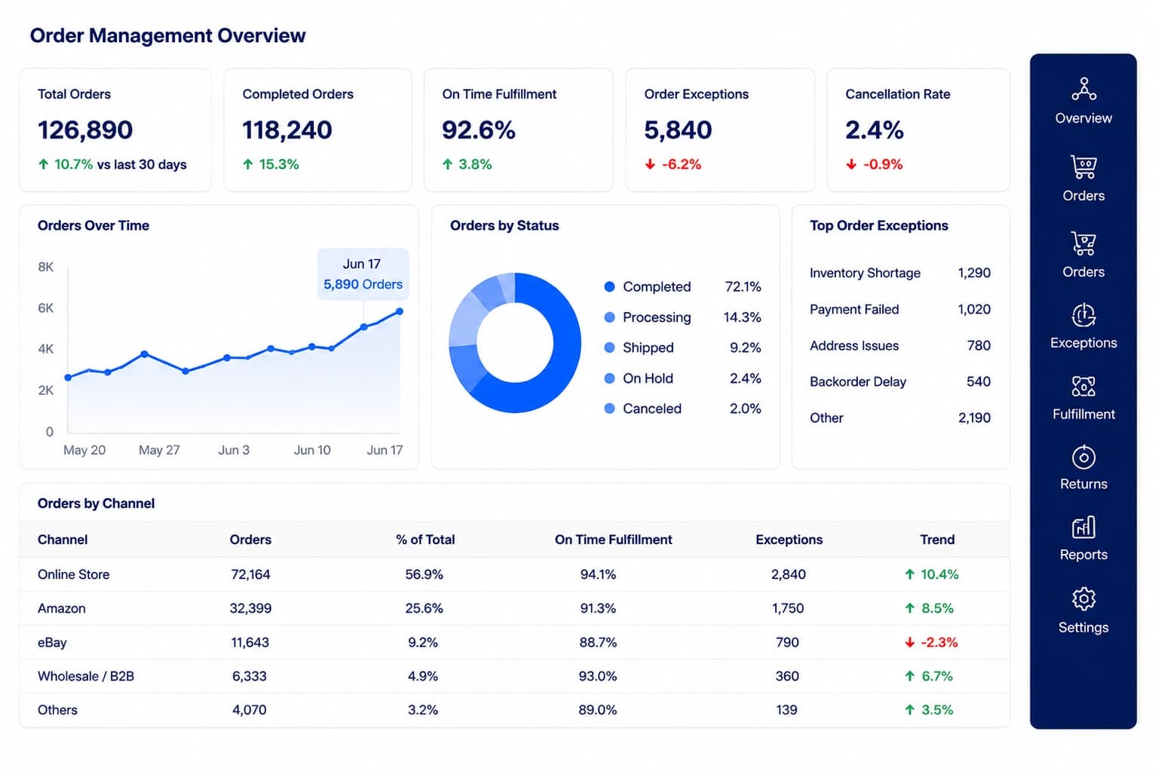Click the 5,840 Order Exceptions value
Viewport: 1155px width, 774px height.
(678, 130)
